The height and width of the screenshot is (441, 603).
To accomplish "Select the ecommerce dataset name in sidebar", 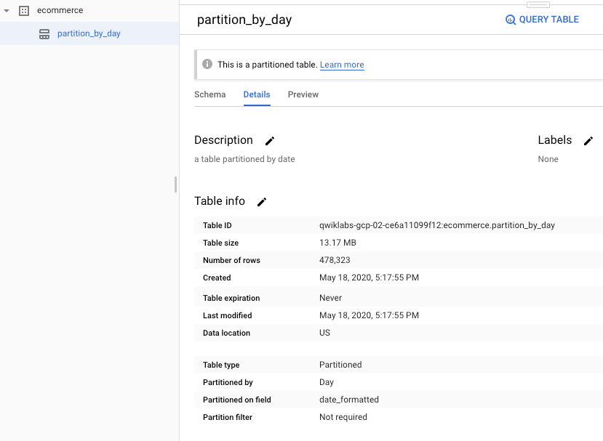I will pos(60,11).
